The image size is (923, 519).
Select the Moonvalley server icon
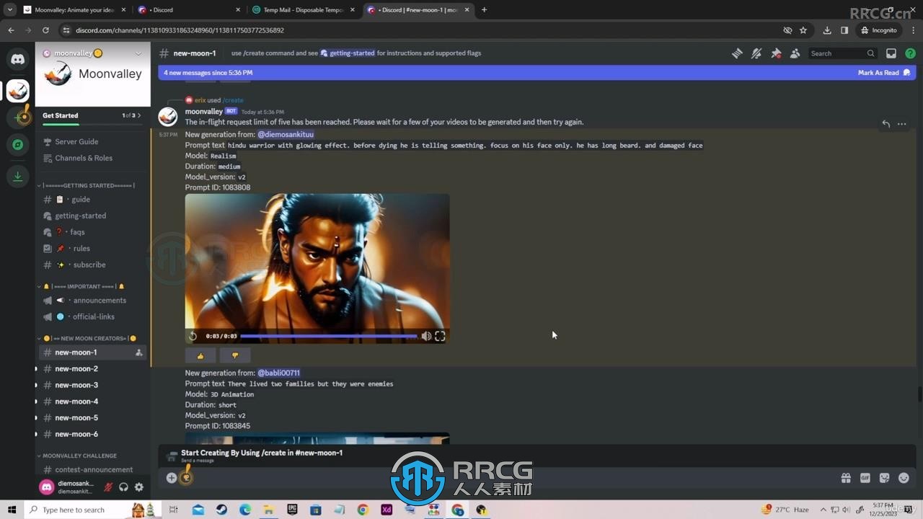pyautogui.click(x=17, y=90)
